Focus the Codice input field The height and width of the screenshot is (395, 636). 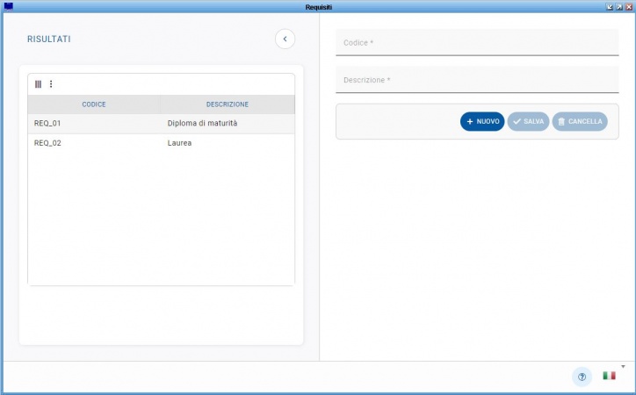coord(477,42)
